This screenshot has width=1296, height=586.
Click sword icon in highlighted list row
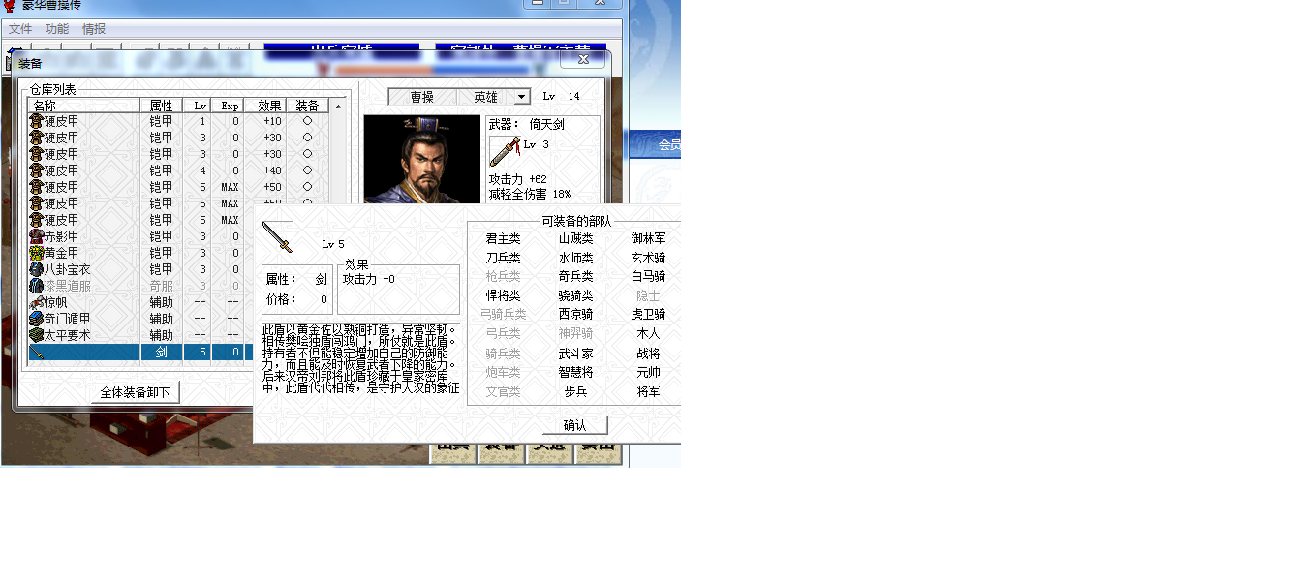(36, 352)
